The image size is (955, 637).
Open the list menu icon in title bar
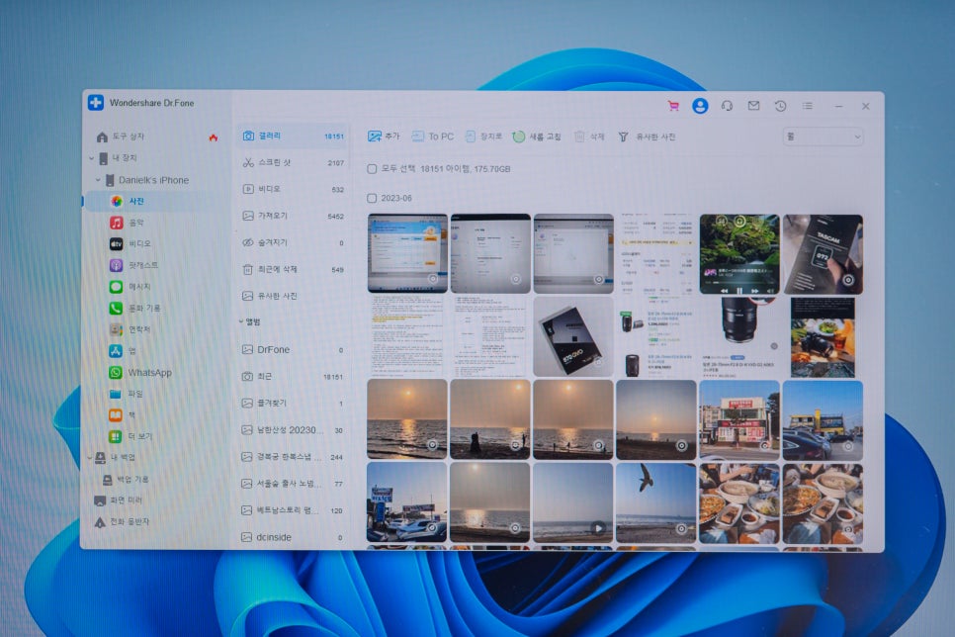807,106
